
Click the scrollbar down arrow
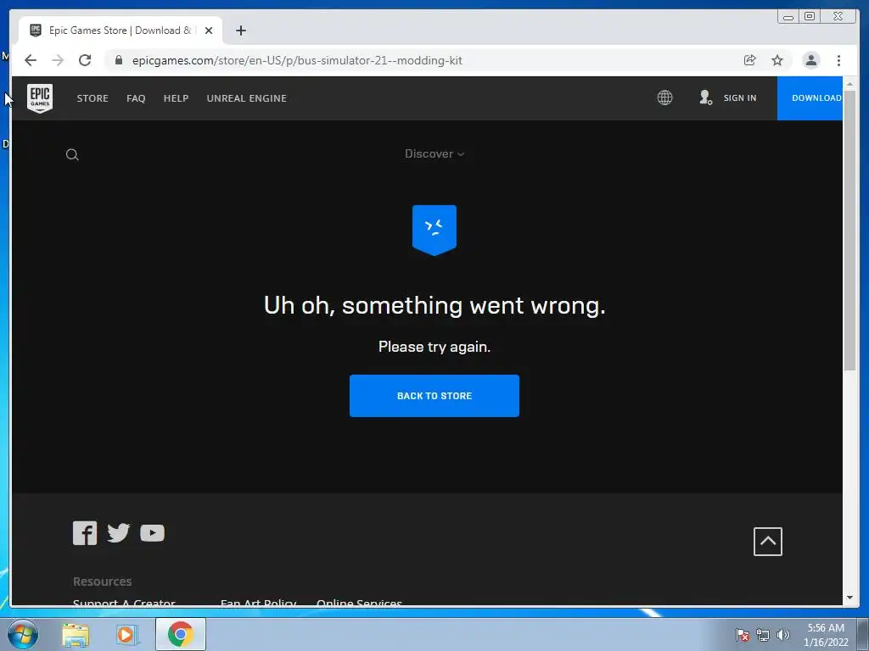point(849,598)
